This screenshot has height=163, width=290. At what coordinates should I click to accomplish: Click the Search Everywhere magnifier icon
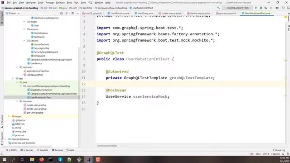click(288, 8)
